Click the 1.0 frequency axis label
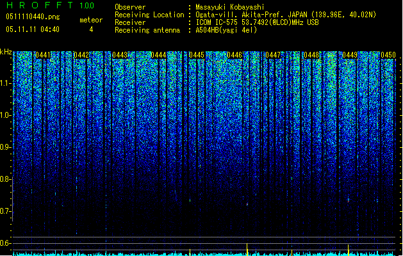Image resolution: width=403 pixels, height=256 pixels. click(x=6, y=115)
